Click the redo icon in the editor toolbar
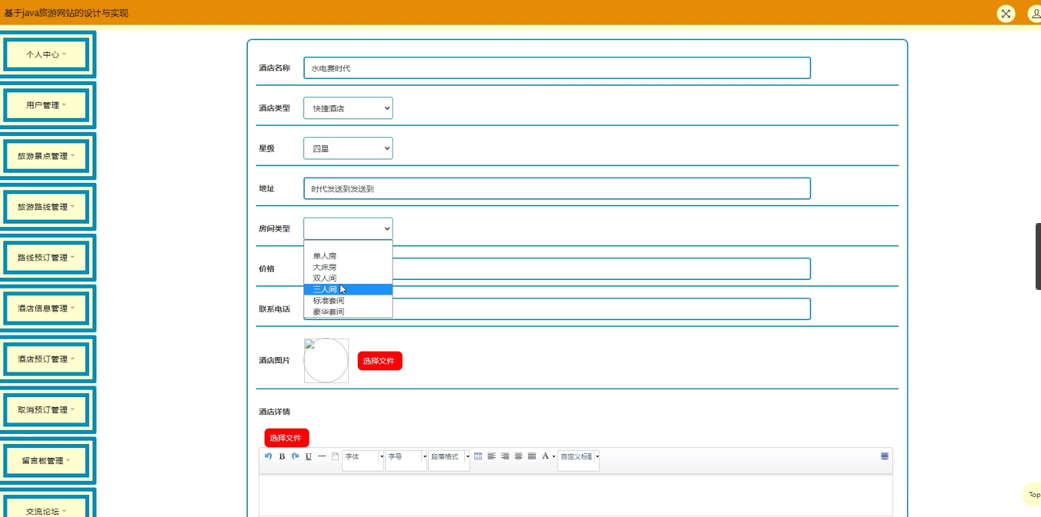This screenshot has height=517, width=1041. click(x=295, y=456)
